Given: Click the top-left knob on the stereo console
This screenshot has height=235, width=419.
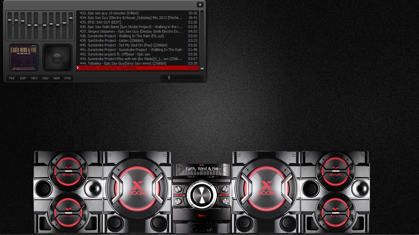Looking at the screenshot, I should pyautogui.click(x=177, y=189).
